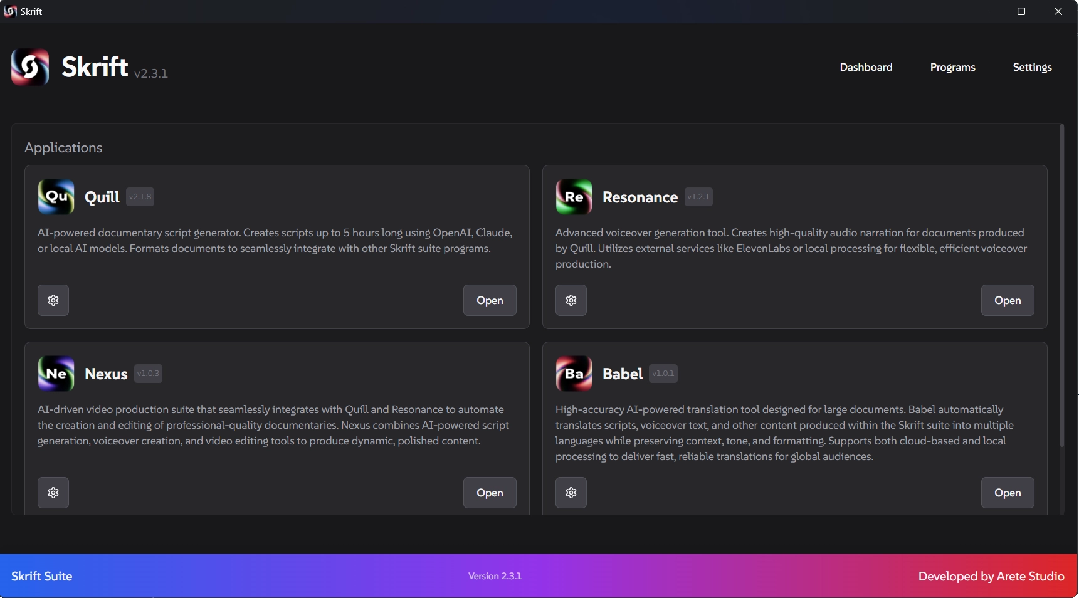Open the Quill application
The image size is (1079, 598).
tap(490, 300)
